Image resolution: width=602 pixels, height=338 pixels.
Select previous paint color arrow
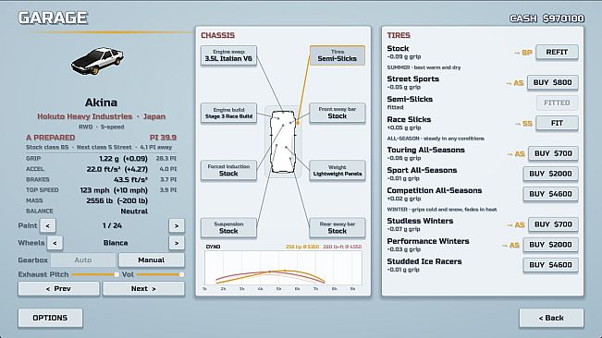point(48,225)
